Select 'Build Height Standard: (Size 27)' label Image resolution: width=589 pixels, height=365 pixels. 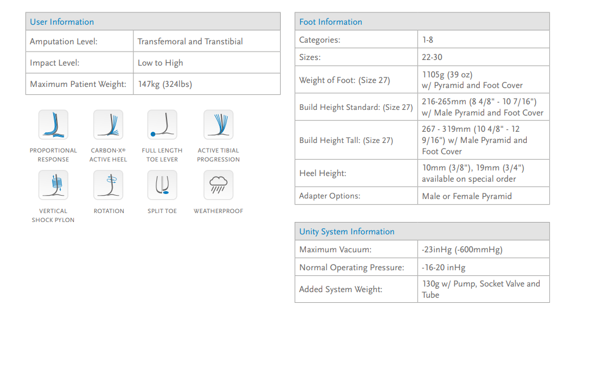pos(356,107)
